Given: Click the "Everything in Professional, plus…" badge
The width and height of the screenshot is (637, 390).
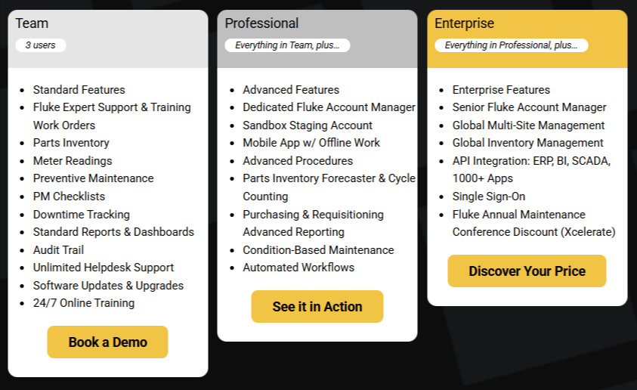Looking at the screenshot, I should coord(511,45).
